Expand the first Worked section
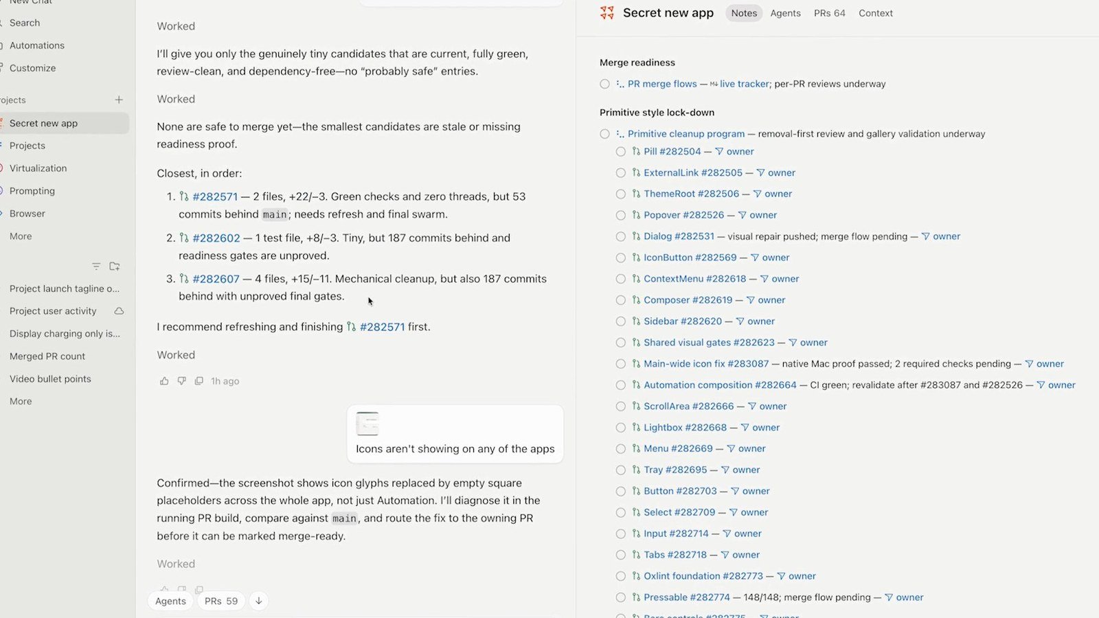1099x618 pixels. point(176,26)
